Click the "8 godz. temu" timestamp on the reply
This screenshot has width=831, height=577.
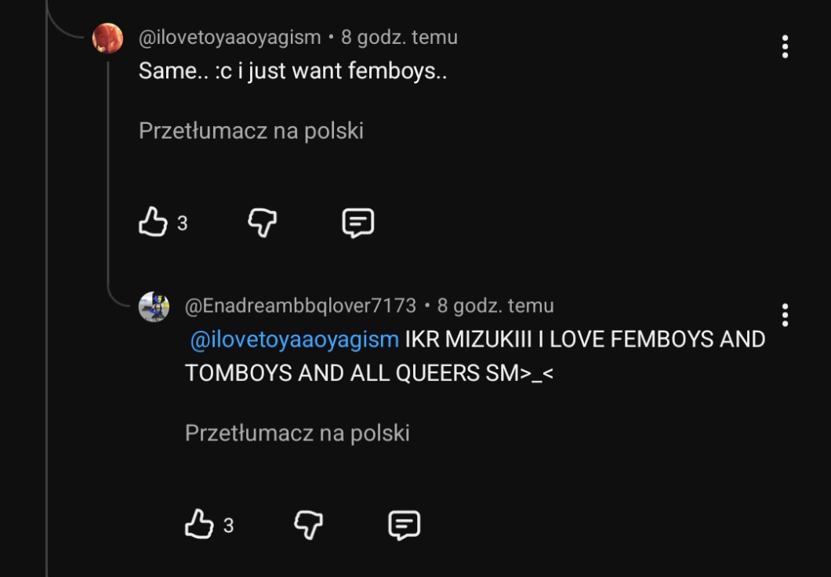pos(495,306)
